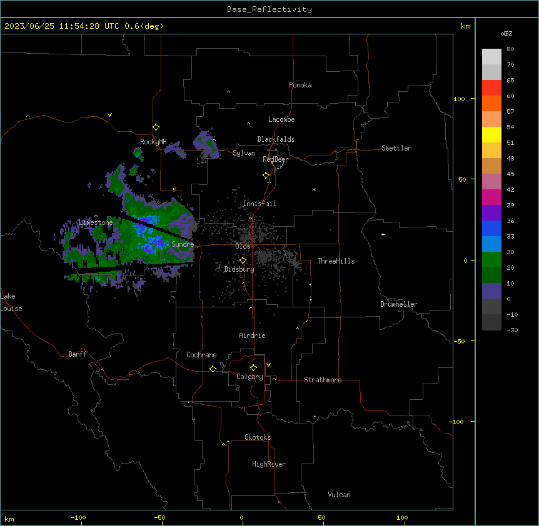539x526 pixels.
Task: Click the red 60-65 dBZ legend swatch
Action: tap(491, 88)
